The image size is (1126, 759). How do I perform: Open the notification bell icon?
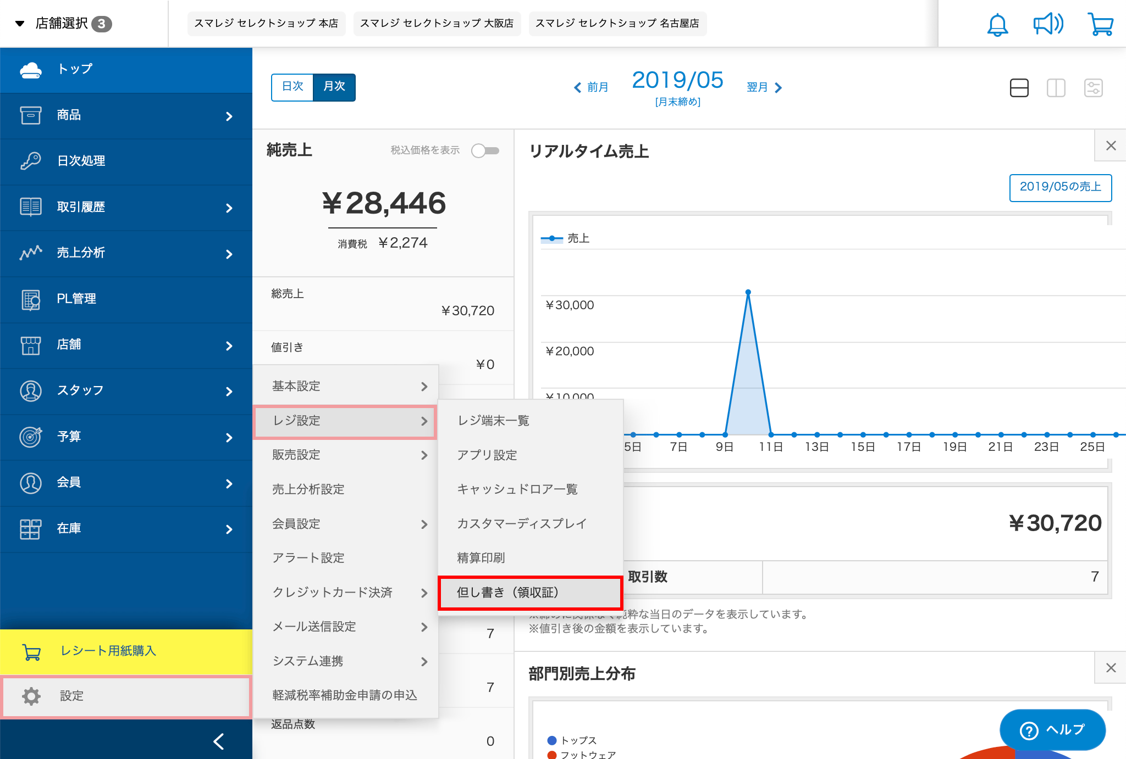pyautogui.click(x=997, y=24)
